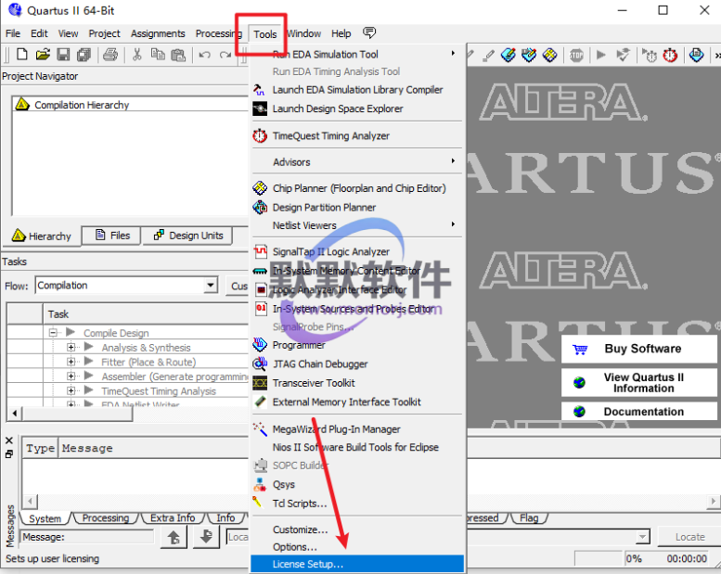Click the Paste clipboard icon
This screenshot has width=721, height=574.
(x=178, y=55)
